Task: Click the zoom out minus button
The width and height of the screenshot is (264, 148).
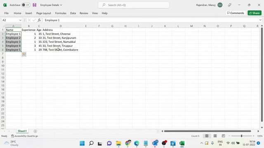Action: click(x=229, y=136)
